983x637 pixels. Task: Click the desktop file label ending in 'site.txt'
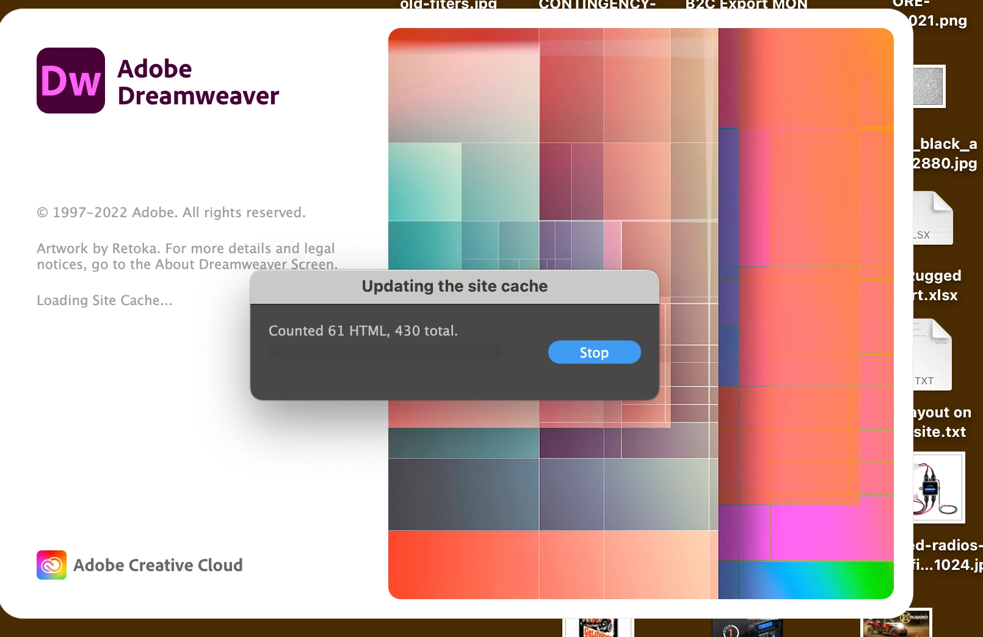[942, 422]
